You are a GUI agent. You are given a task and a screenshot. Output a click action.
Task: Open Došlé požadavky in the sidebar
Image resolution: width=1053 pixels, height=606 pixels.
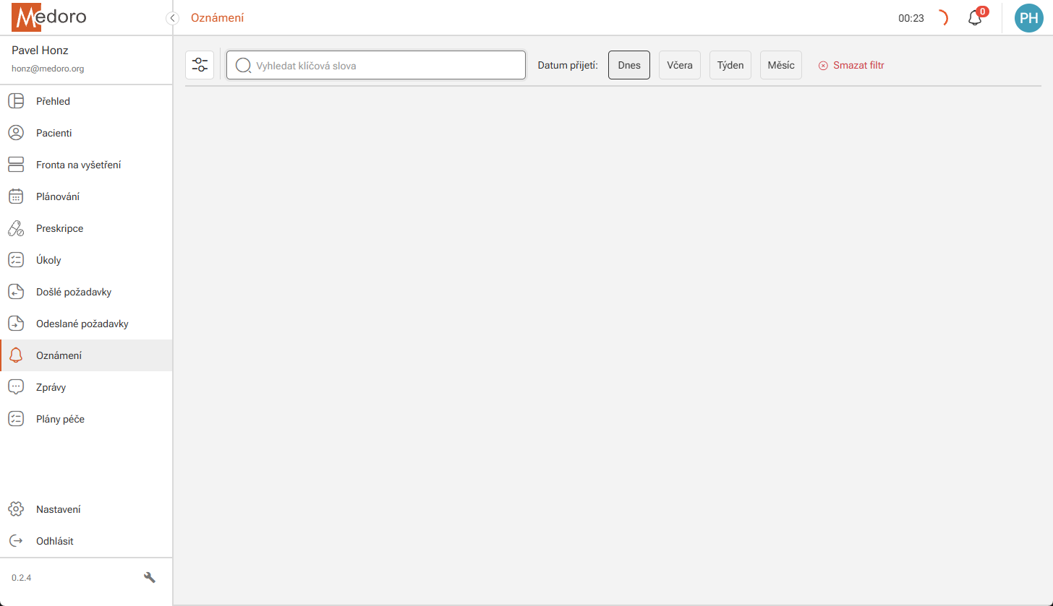coord(73,292)
